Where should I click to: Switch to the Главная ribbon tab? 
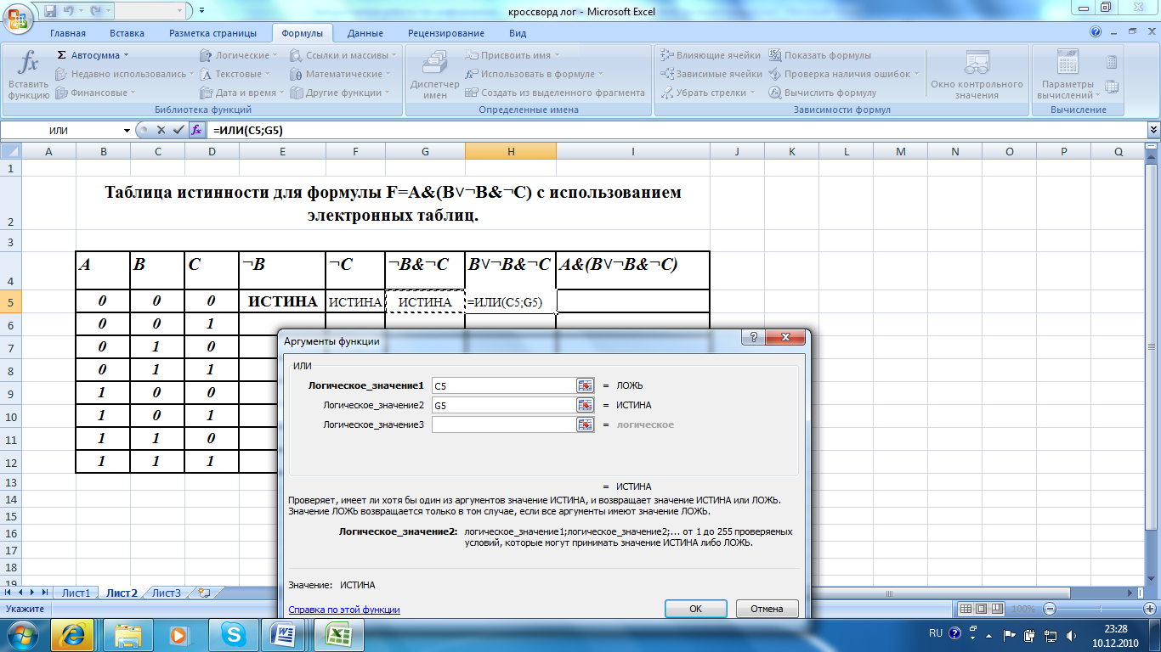(68, 33)
